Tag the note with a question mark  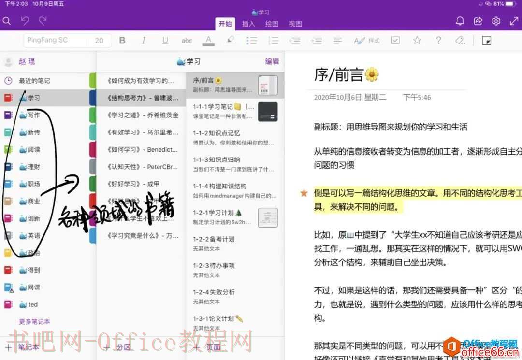click(x=438, y=40)
